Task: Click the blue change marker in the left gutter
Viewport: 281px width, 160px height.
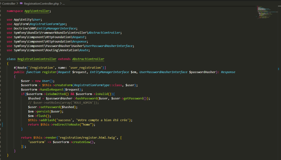Action: pos(2,125)
